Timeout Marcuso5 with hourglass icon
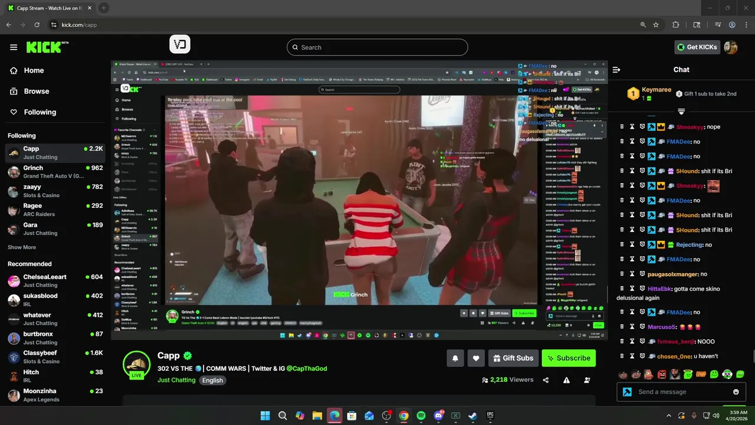This screenshot has height=425, width=755. click(x=632, y=327)
